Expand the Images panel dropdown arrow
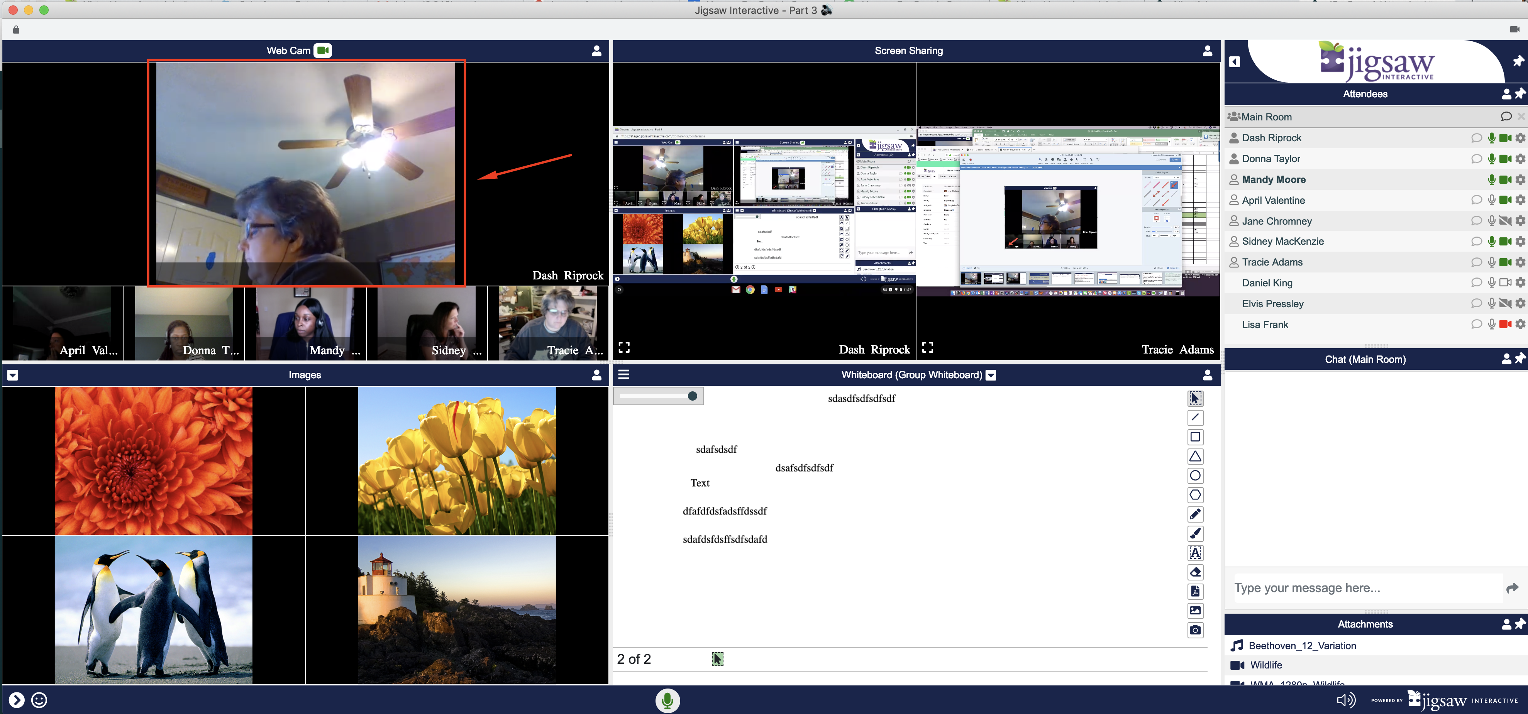1528x714 pixels. 12,376
